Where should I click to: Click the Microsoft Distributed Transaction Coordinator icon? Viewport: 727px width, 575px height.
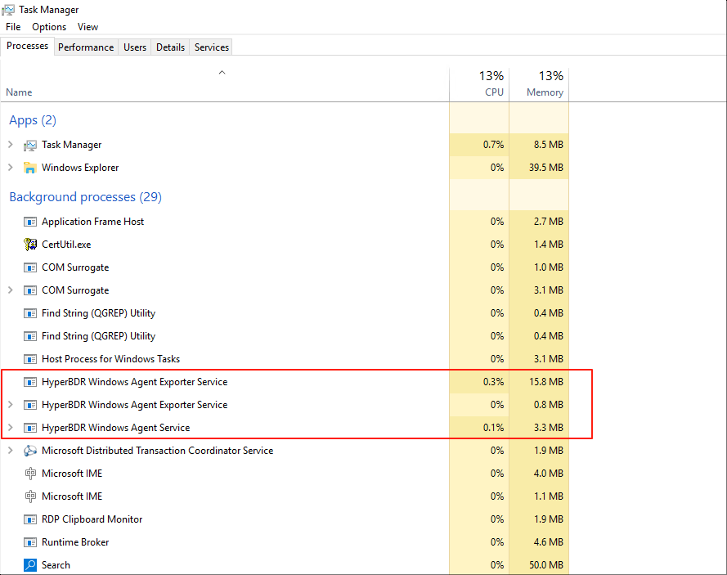click(30, 451)
